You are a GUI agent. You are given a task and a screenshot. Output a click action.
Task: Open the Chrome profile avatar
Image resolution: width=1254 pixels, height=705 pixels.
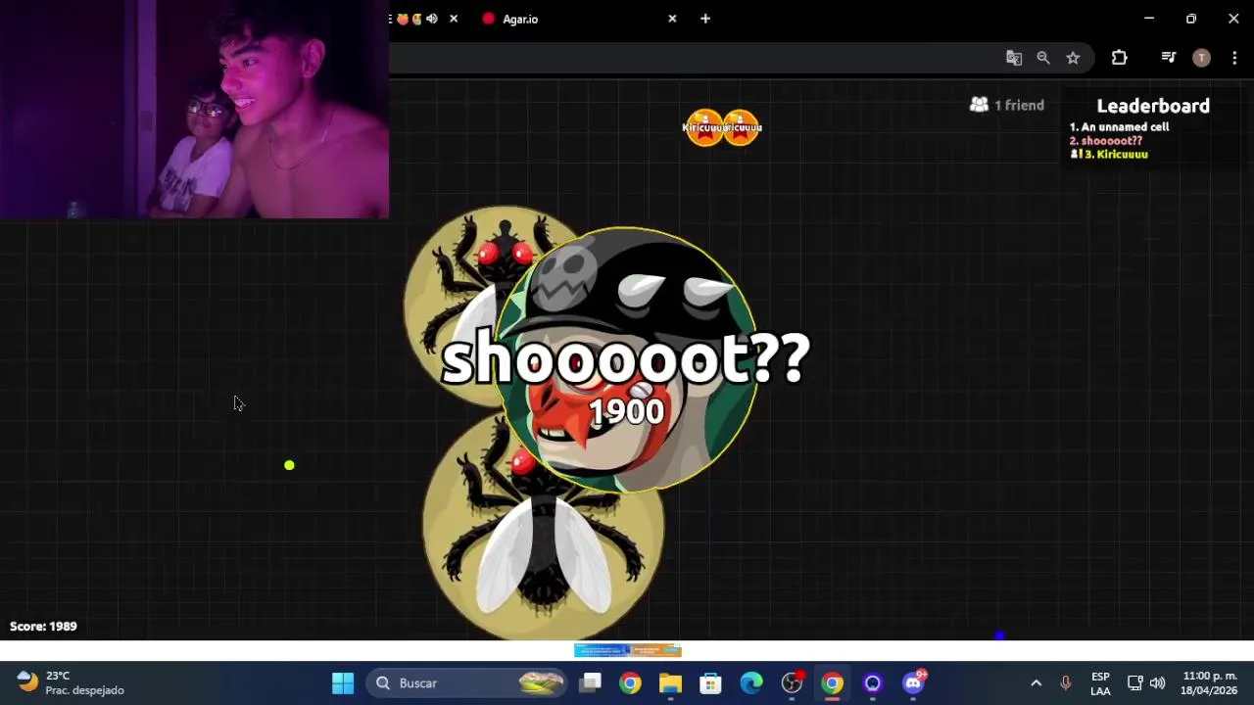pos(1201,58)
